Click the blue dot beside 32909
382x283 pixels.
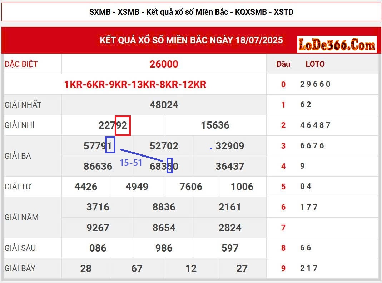click(x=210, y=148)
